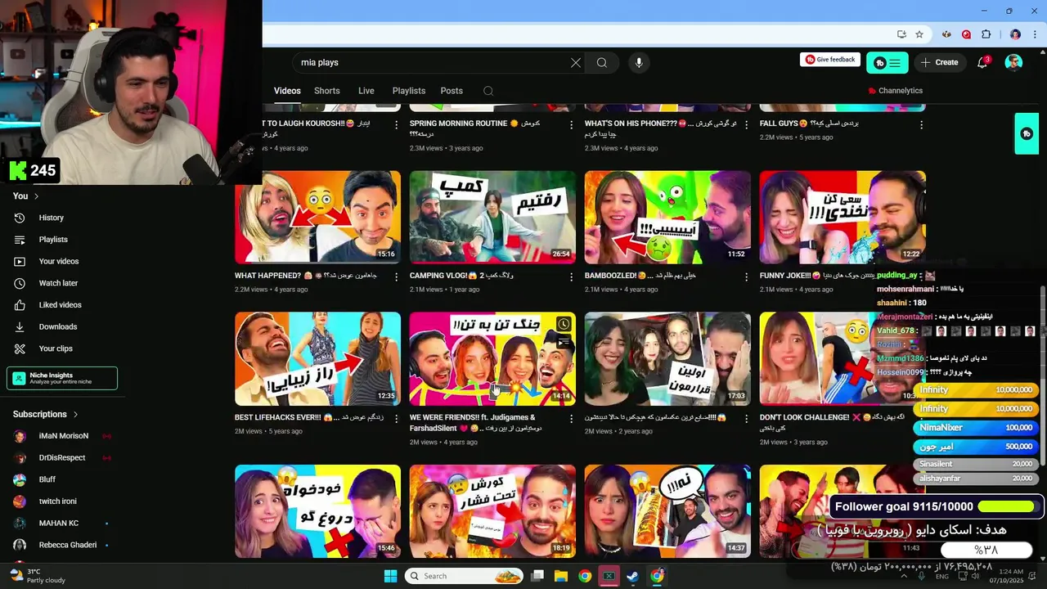Viewport: 1047px width, 589px height.
Task: Open the Task View taskbar icon
Action: click(537, 576)
